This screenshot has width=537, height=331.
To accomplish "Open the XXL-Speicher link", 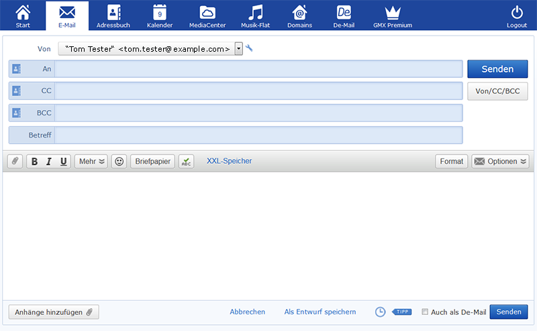I will click(x=229, y=161).
